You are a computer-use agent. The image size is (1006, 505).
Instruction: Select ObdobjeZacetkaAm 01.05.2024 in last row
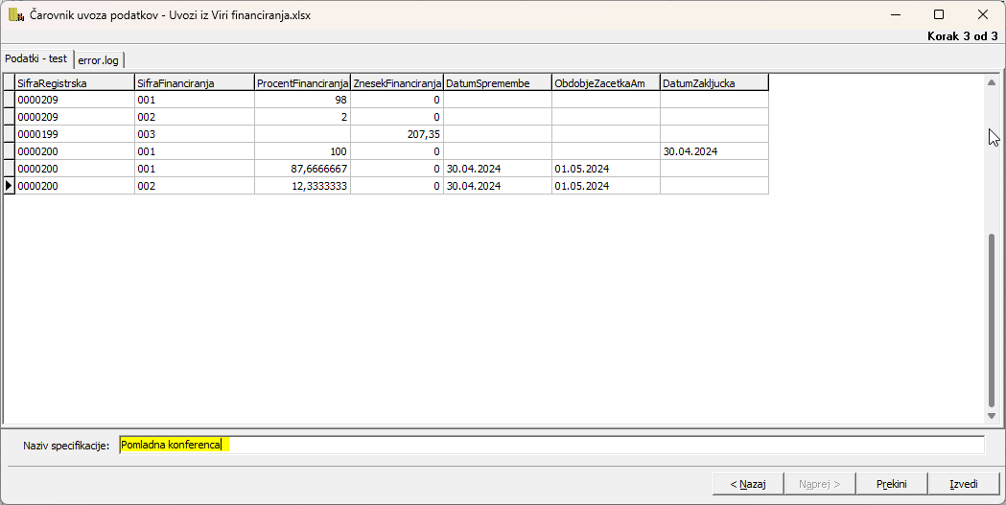pos(606,186)
